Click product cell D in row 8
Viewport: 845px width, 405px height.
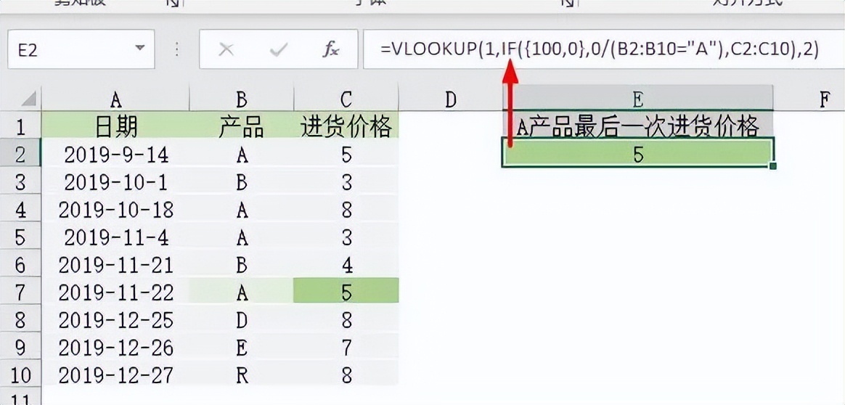pyautogui.click(x=242, y=320)
